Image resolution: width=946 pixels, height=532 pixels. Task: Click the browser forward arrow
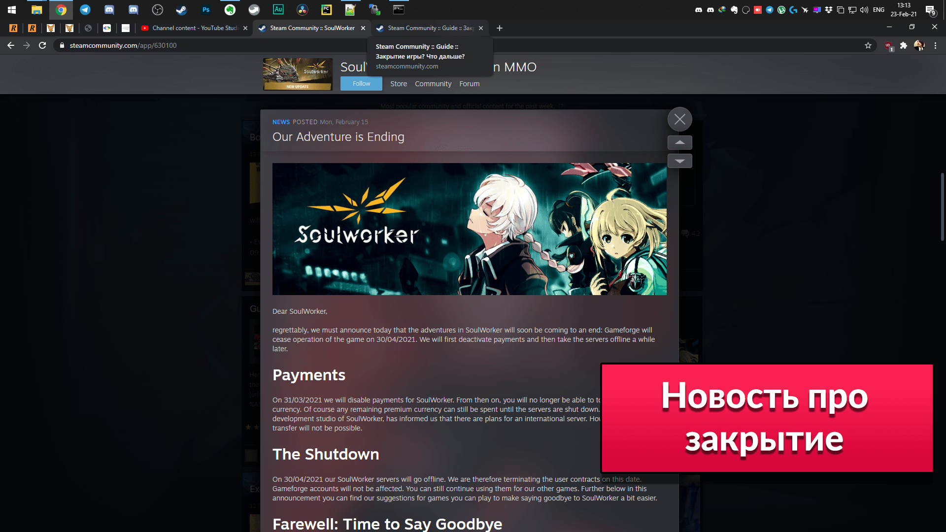27,45
